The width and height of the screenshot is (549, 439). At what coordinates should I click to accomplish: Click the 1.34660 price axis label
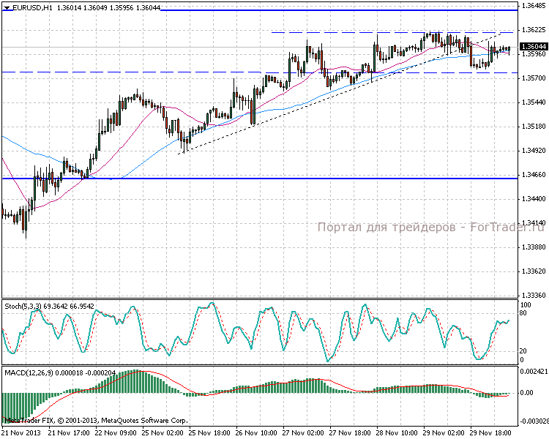pos(534,175)
